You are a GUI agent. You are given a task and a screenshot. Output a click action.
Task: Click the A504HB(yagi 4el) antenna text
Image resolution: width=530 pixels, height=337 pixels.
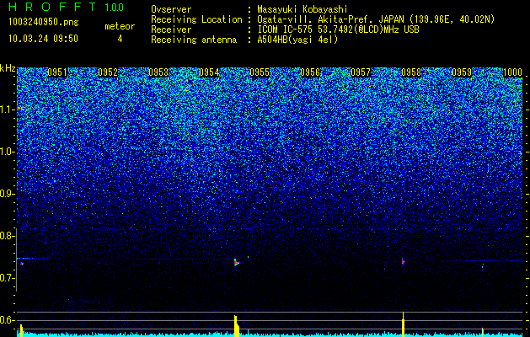point(297,40)
